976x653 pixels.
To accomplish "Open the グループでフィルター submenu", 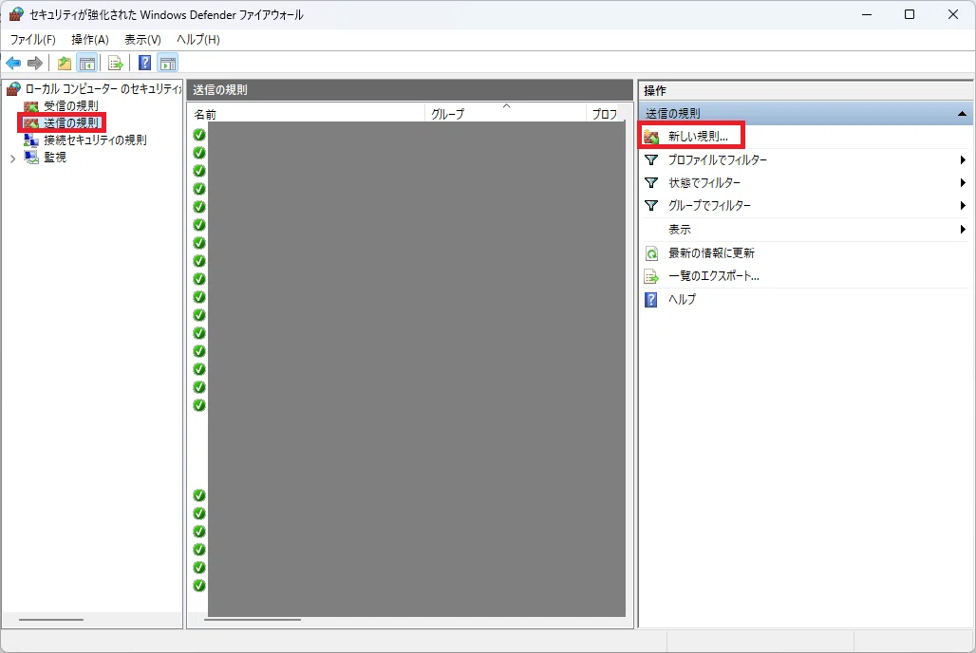I will (805, 205).
